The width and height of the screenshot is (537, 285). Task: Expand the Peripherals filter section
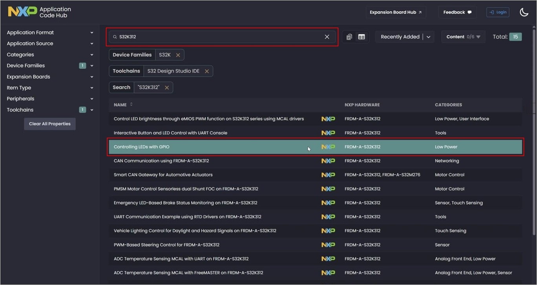click(50, 99)
